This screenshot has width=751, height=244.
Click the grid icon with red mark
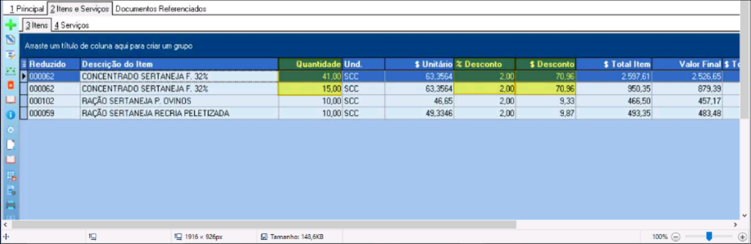point(11,175)
